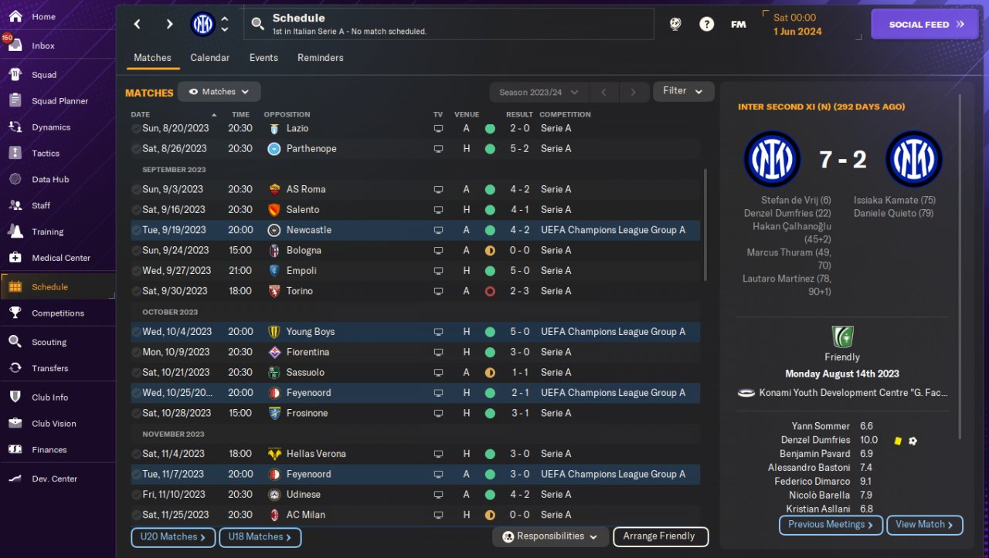Toggle the checkmark on the Lazio match row
Image resolution: width=989 pixels, height=558 pixels.
[x=136, y=128]
